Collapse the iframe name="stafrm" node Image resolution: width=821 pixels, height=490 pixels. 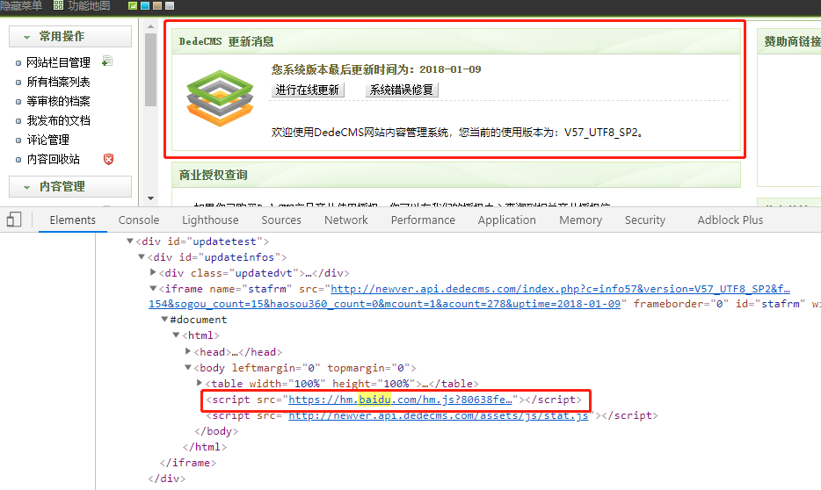click(x=153, y=288)
